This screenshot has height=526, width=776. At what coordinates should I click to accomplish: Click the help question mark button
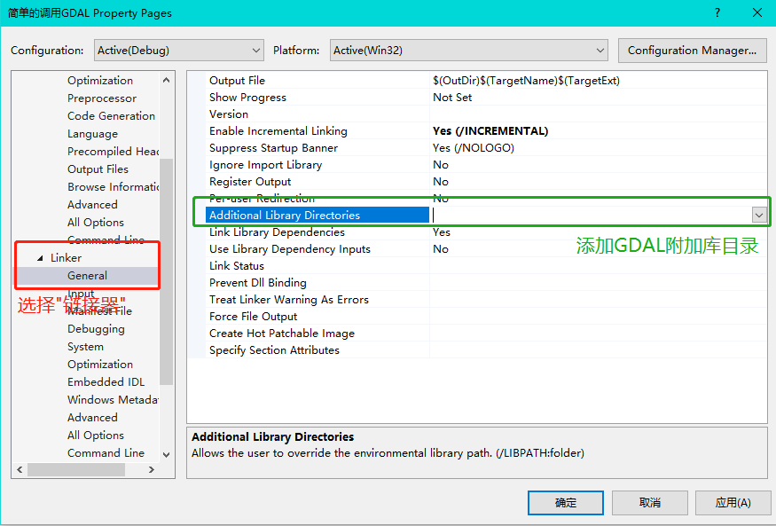[717, 13]
